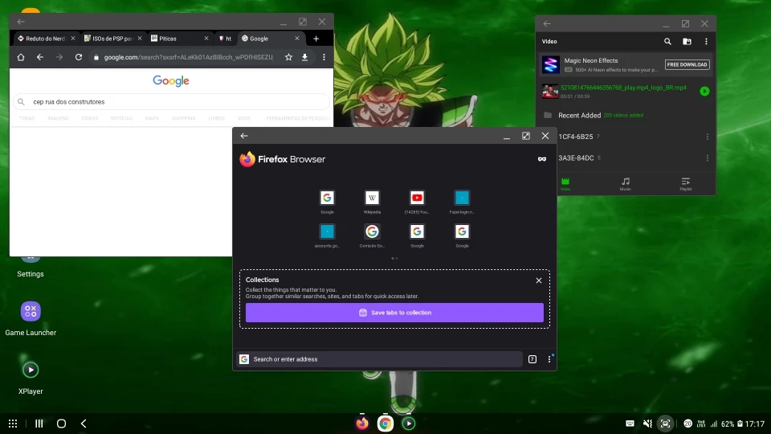
Task: Click the Chrome download icon
Action: (305, 58)
